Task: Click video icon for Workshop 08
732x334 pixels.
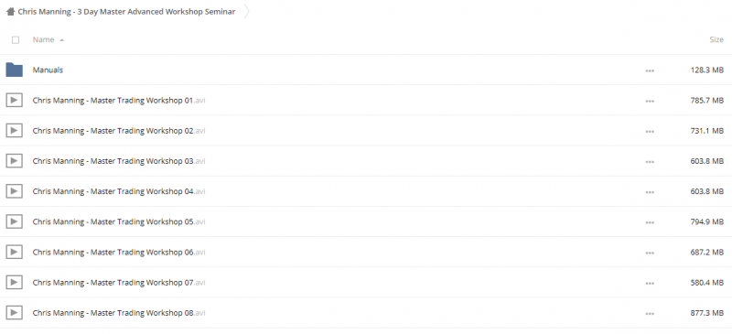Action: [x=14, y=313]
